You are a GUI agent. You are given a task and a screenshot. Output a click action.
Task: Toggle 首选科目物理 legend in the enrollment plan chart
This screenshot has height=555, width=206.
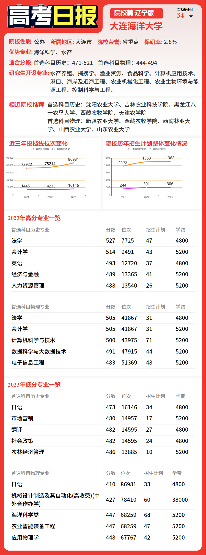(136, 149)
